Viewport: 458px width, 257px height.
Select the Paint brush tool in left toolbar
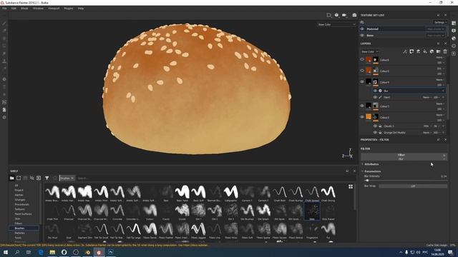click(x=4, y=24)
